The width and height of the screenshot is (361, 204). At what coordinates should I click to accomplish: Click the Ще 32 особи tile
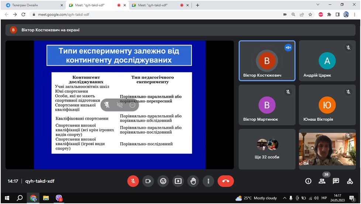267,149
